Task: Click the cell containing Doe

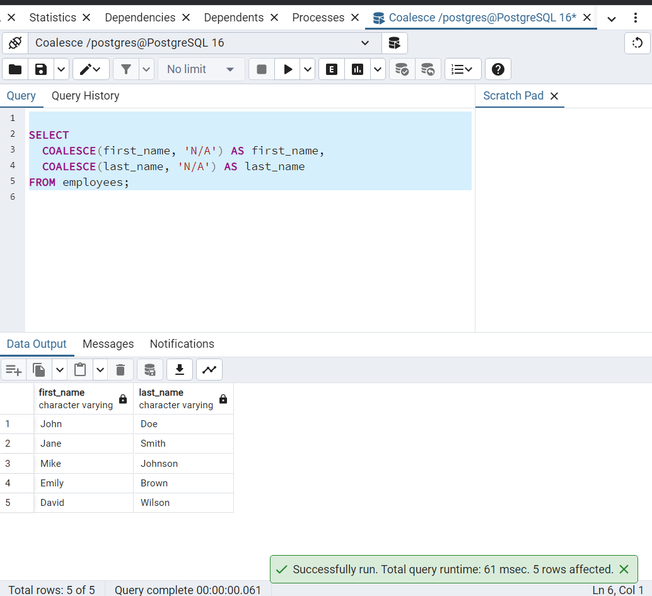Action: [183, 424]
